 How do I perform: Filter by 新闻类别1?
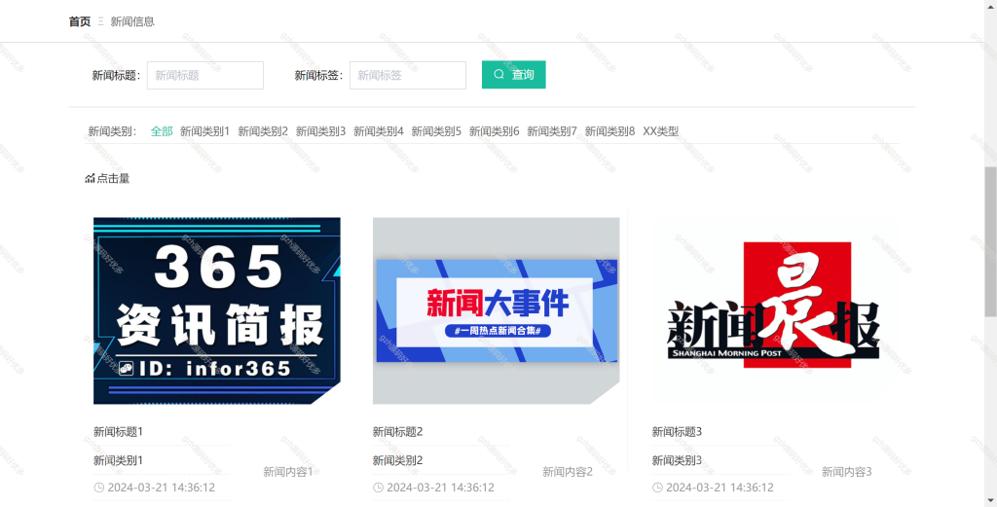tap(204, 131)
